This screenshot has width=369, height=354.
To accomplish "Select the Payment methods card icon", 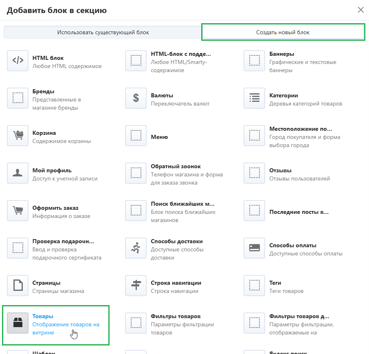I will click(x=255, y=248).
